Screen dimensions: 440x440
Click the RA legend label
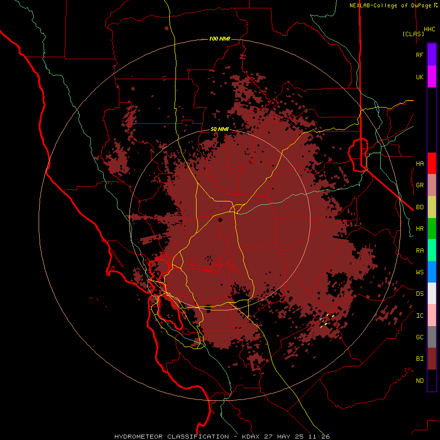coord(419,250)
